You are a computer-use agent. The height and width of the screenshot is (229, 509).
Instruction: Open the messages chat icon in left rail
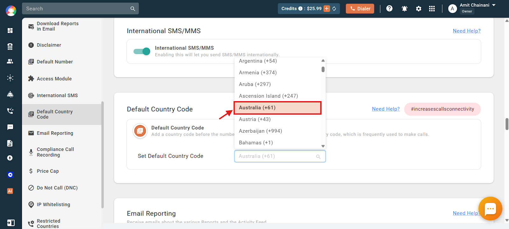(x=10, y=127)
